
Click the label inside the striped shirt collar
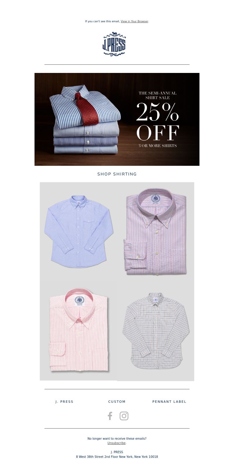point(156,199)
